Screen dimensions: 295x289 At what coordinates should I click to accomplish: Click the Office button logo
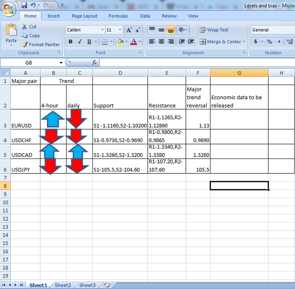click(8, 9)
